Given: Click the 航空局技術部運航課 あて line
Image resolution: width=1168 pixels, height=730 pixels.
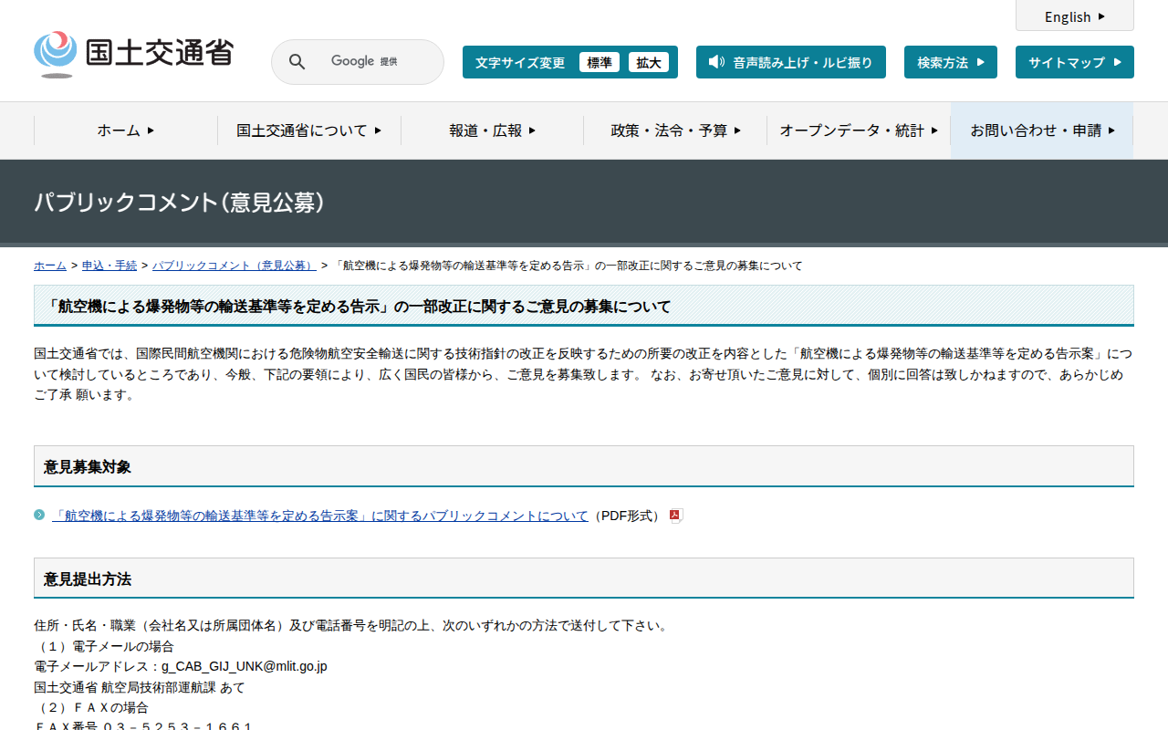Looking at the screenshot, I should [140, 687].
